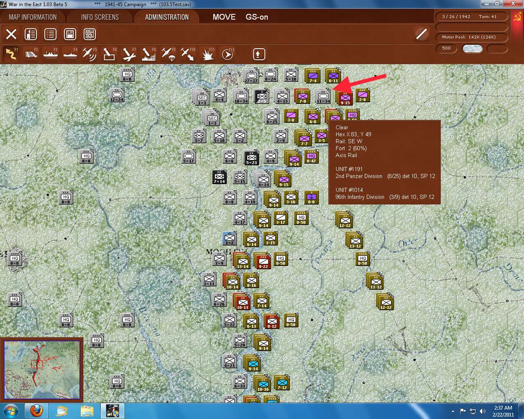Open the game preferences icon
This screenshot has width=524, height=419.
[31, 34]
